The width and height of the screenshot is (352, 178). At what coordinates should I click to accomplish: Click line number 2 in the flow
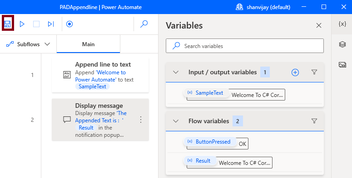tap(32, 120)
